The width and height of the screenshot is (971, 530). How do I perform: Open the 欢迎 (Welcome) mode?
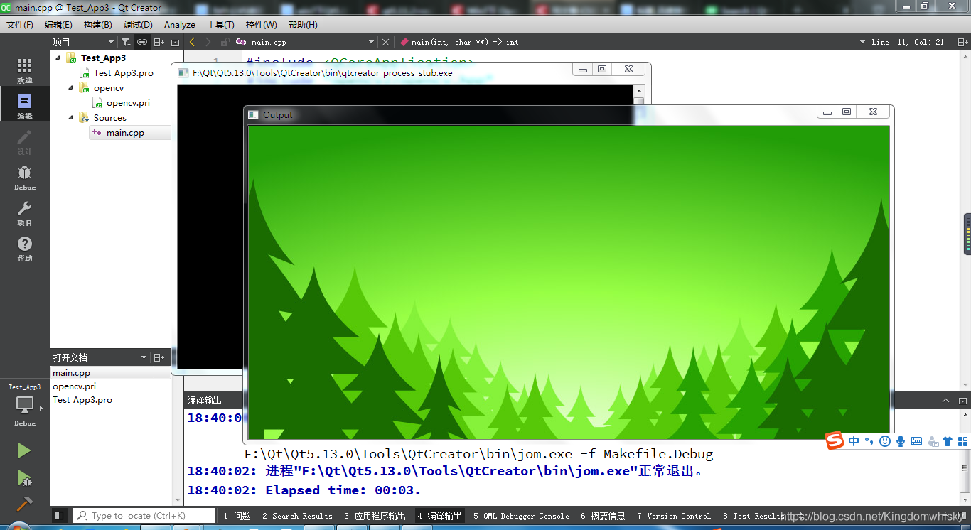click(24, 71)
